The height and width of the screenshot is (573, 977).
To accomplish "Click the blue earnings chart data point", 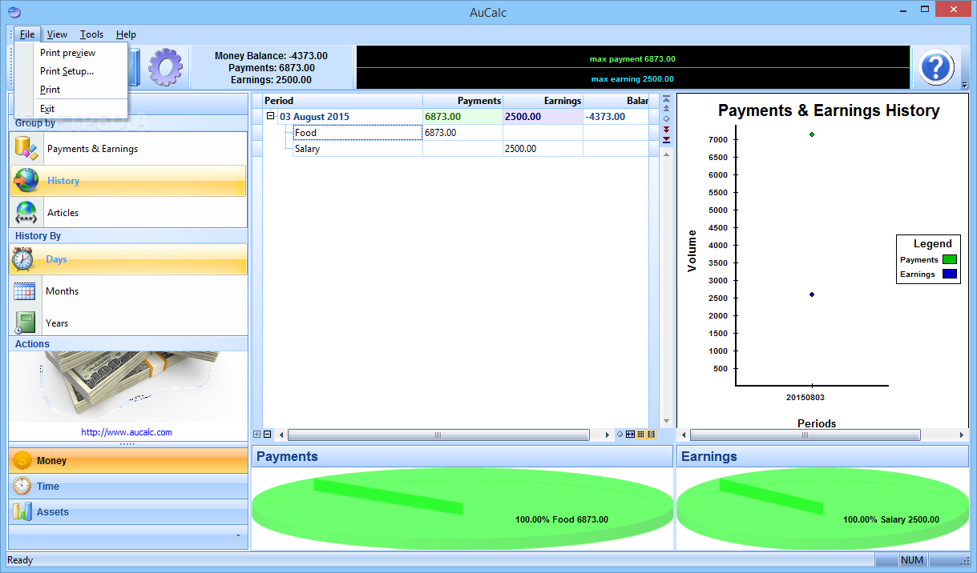I will [812, 295].
